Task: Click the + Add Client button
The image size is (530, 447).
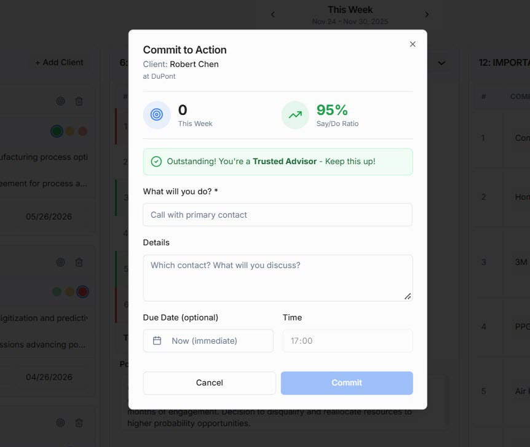Action: coord(59,61)
